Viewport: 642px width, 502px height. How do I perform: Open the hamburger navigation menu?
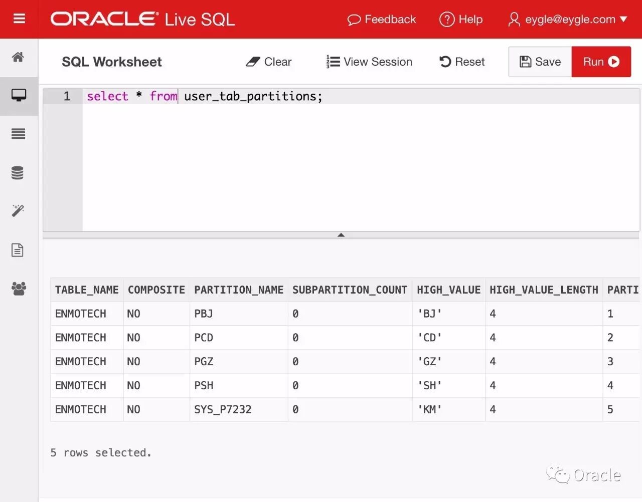19,19
